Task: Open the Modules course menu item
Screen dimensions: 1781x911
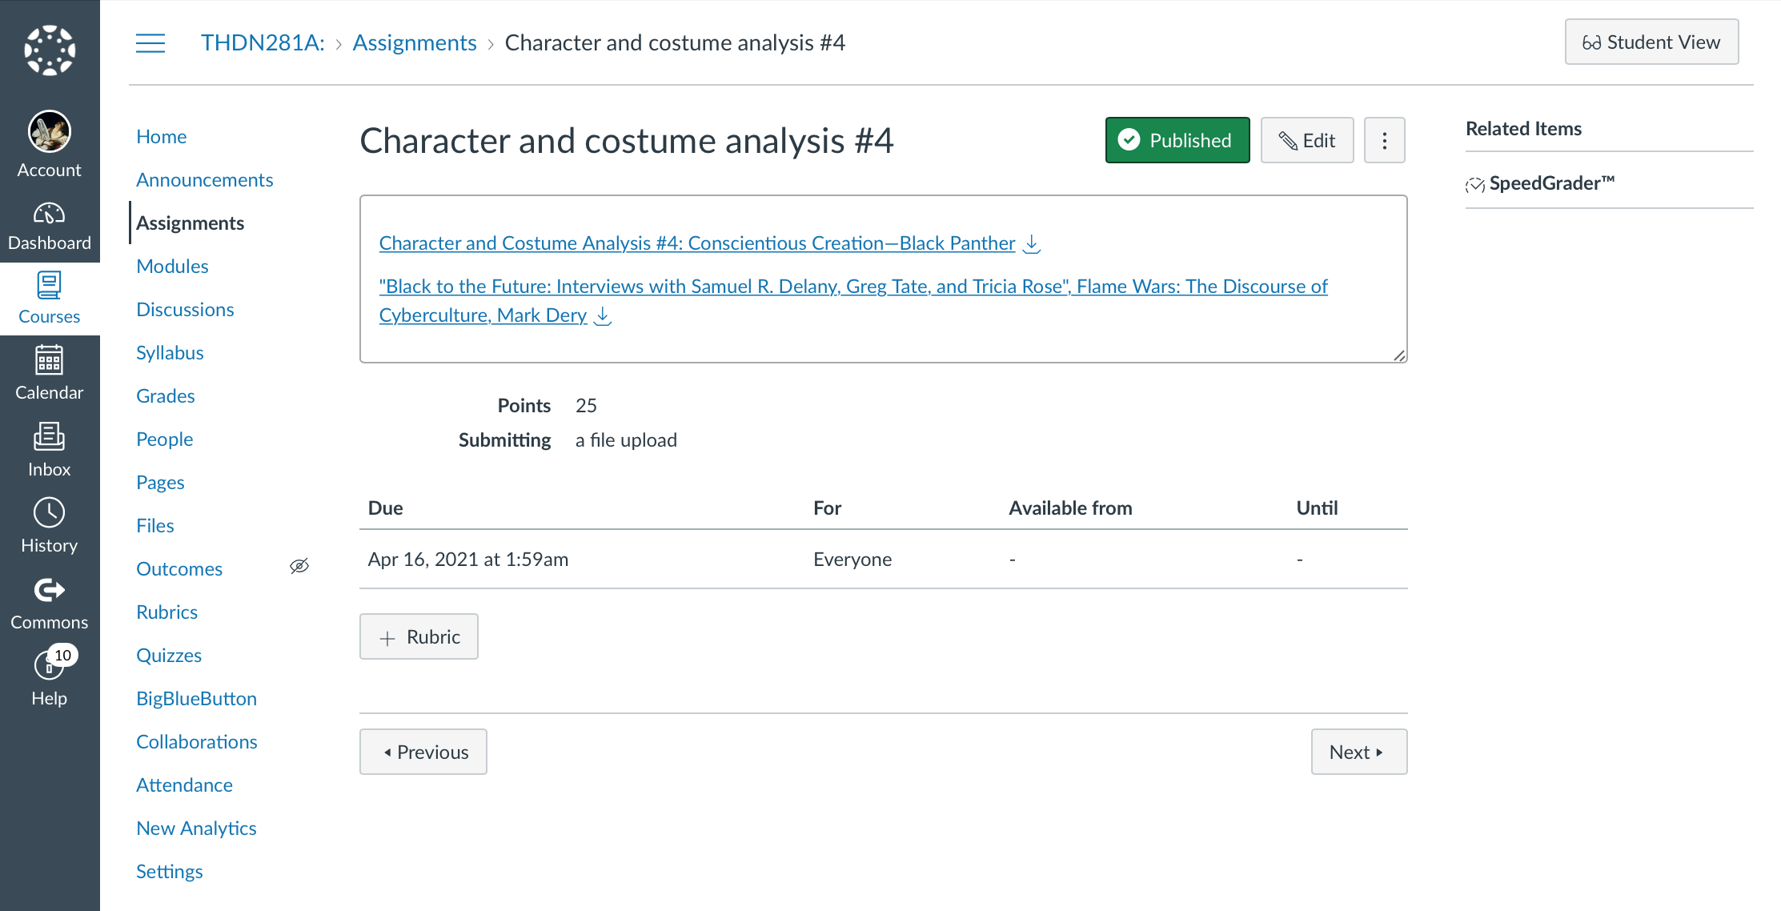Action: coord(172,267)
